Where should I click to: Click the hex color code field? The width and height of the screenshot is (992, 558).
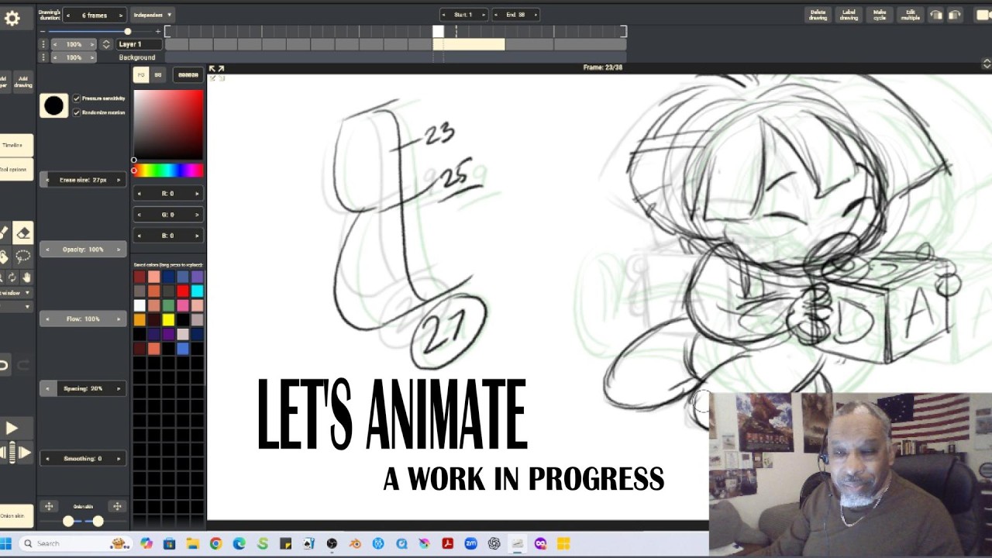point(188,75)
